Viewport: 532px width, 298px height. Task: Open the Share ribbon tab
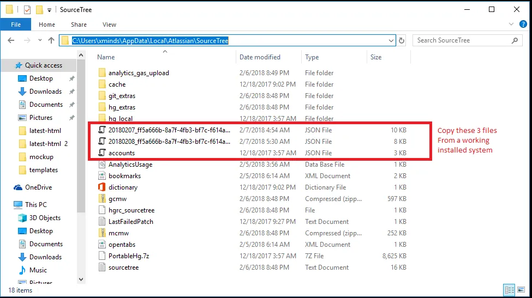(x=79, y=25)
